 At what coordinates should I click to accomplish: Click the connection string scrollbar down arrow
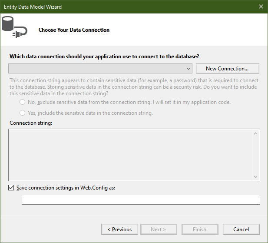coord(256,176)
